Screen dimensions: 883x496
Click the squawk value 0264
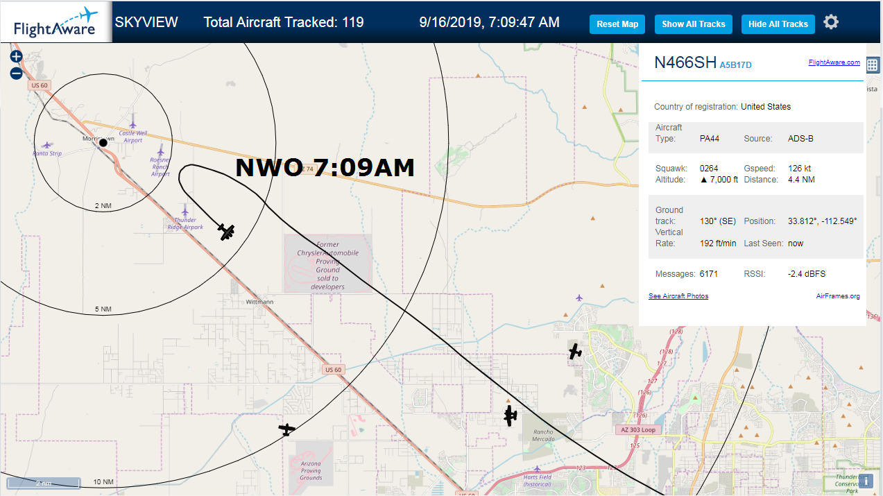coord(709,169)
